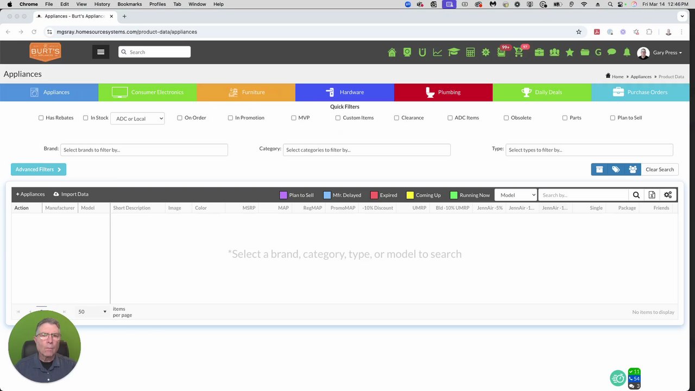Check the MVP checkbox
The image size is (695, 391).
pyautogui.click(x=294, y=118)
